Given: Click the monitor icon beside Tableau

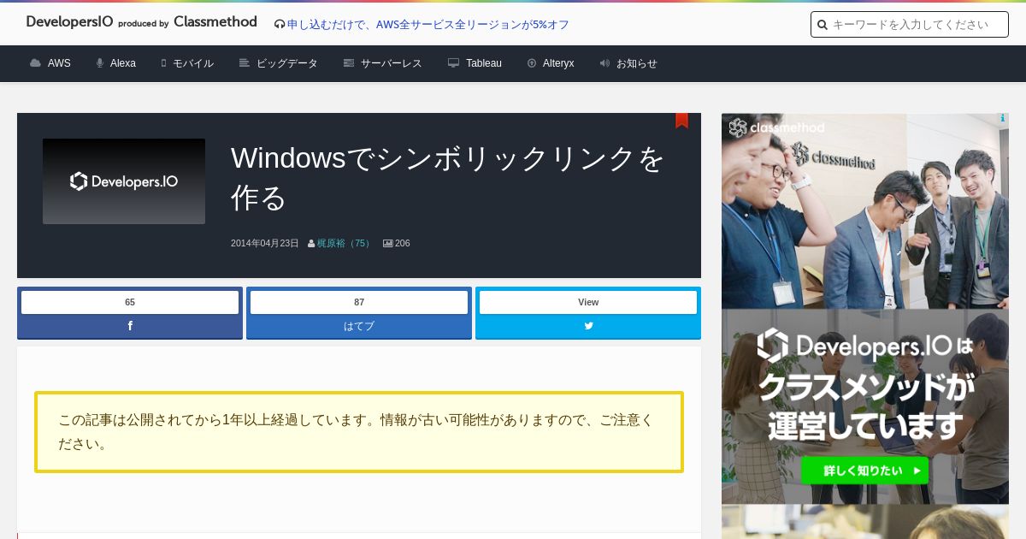Looking at the screenshot, I should tap(453, 63).
